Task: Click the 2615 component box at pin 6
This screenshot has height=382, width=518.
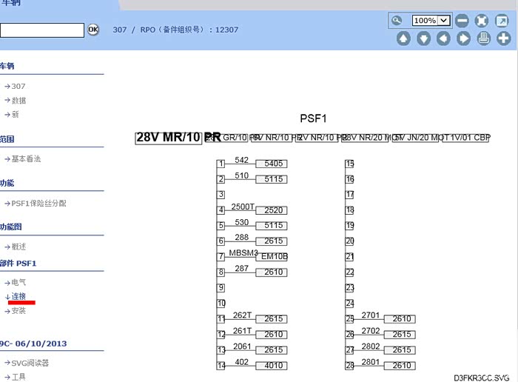Action: [x=272, y=241]
